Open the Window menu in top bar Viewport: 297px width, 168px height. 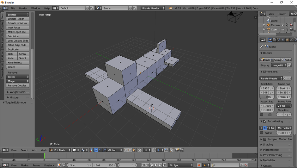point(35,8)
